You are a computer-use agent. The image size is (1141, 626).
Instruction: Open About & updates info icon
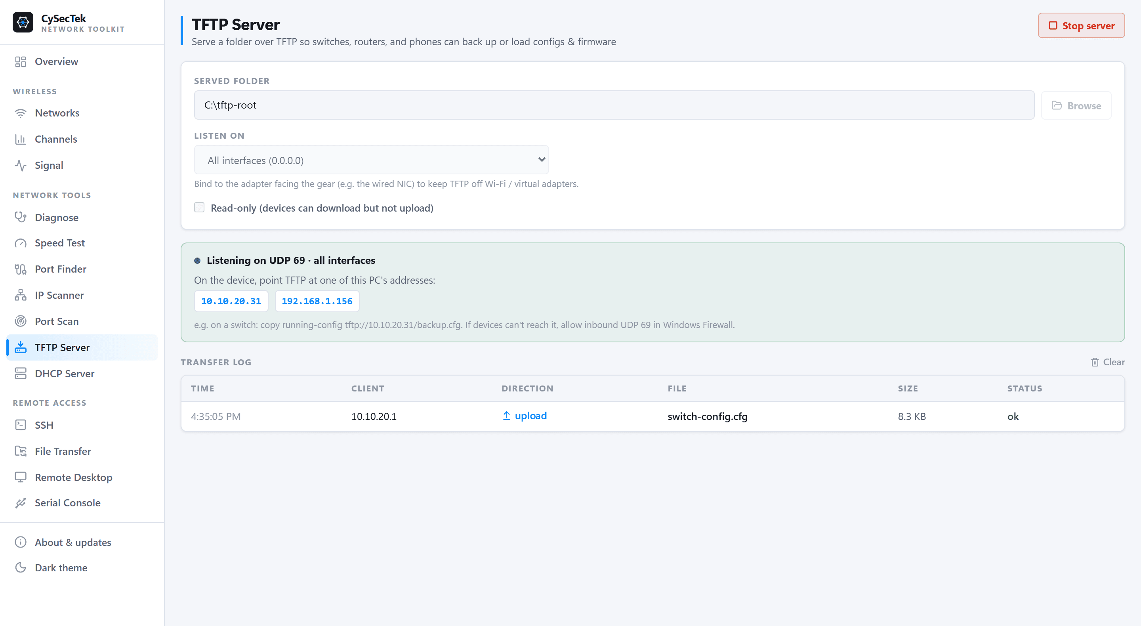point(20,542)
